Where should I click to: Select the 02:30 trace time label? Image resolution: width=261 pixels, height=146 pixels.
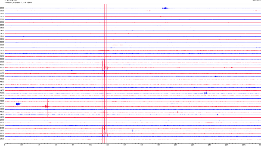[2, 22]
